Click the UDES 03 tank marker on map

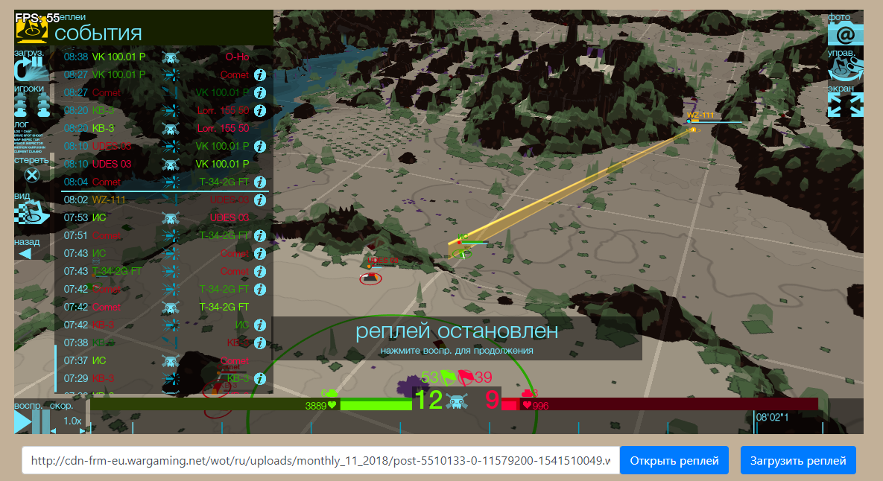[370, 277]
